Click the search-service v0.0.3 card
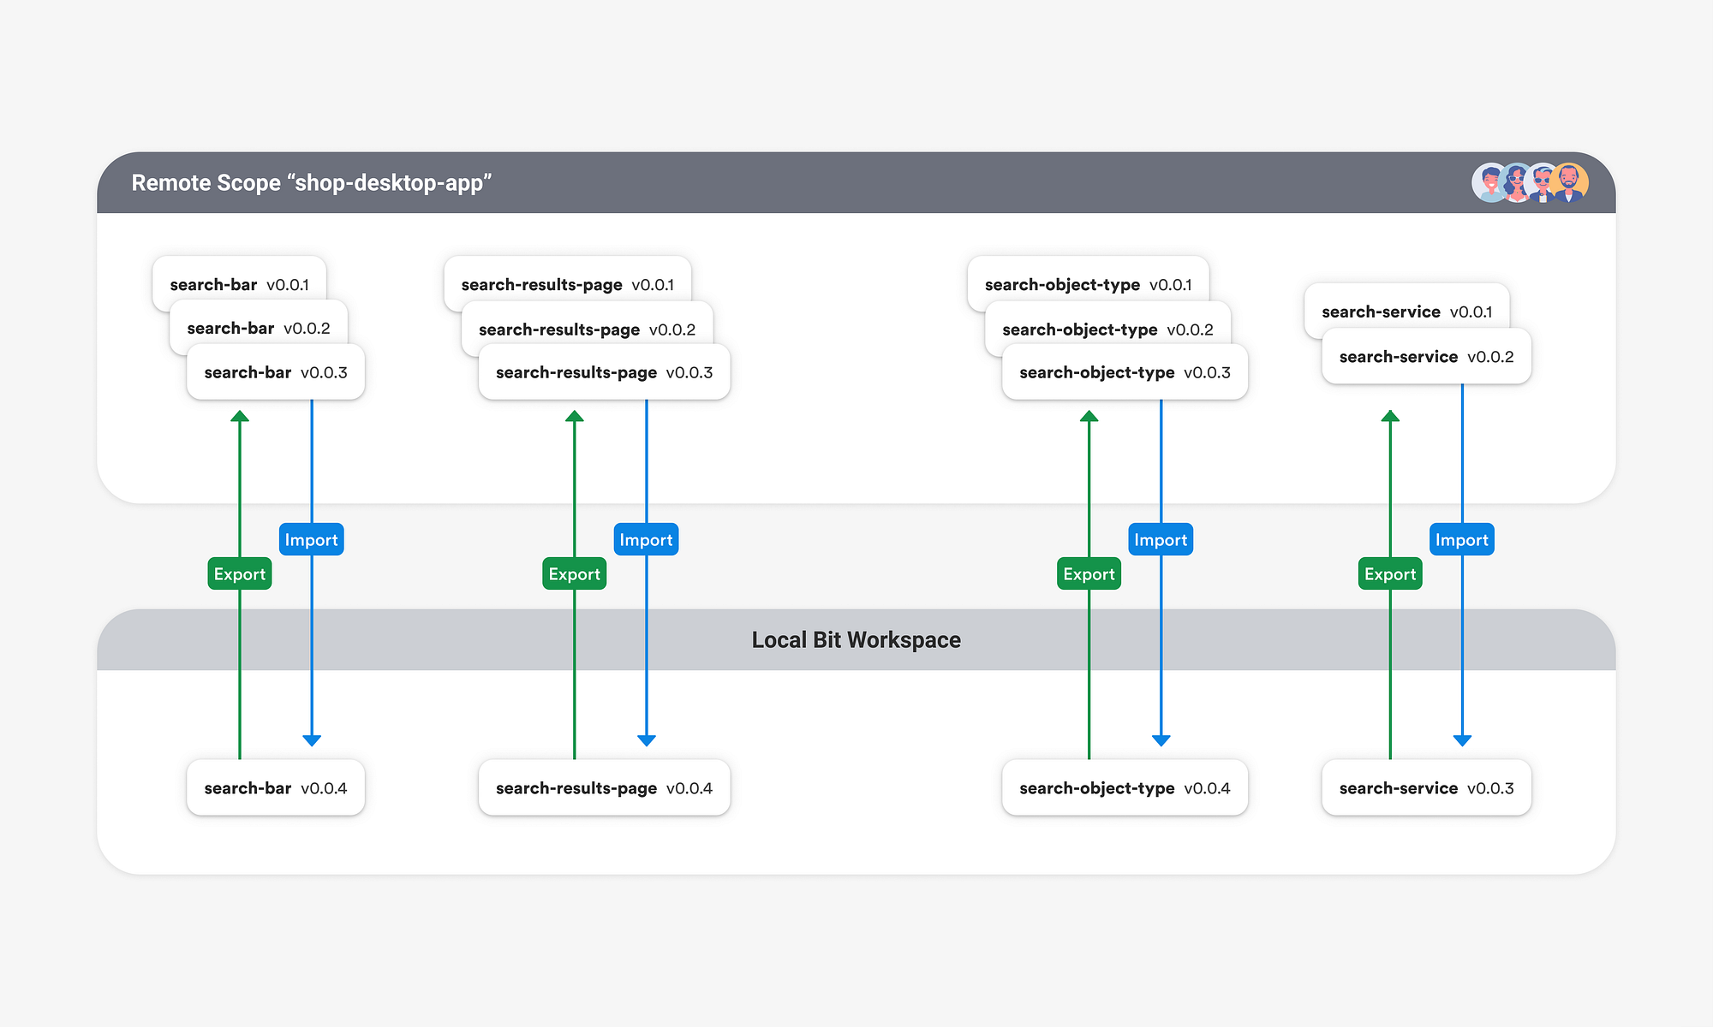1713x1027 pixels. pyautogui.click(x=1426, y=787)
